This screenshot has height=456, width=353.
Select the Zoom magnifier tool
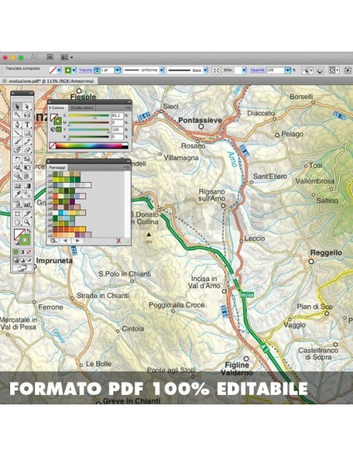pyautogui.click(x=27, y=223)
